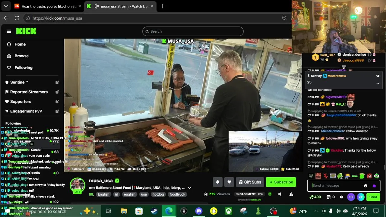Open the chat shop icon

(x=329, y=197)
